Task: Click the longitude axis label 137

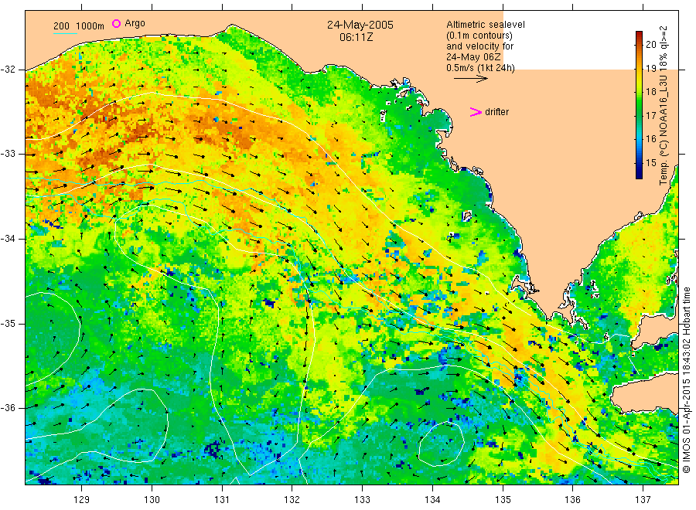Action: pos(643,500)
